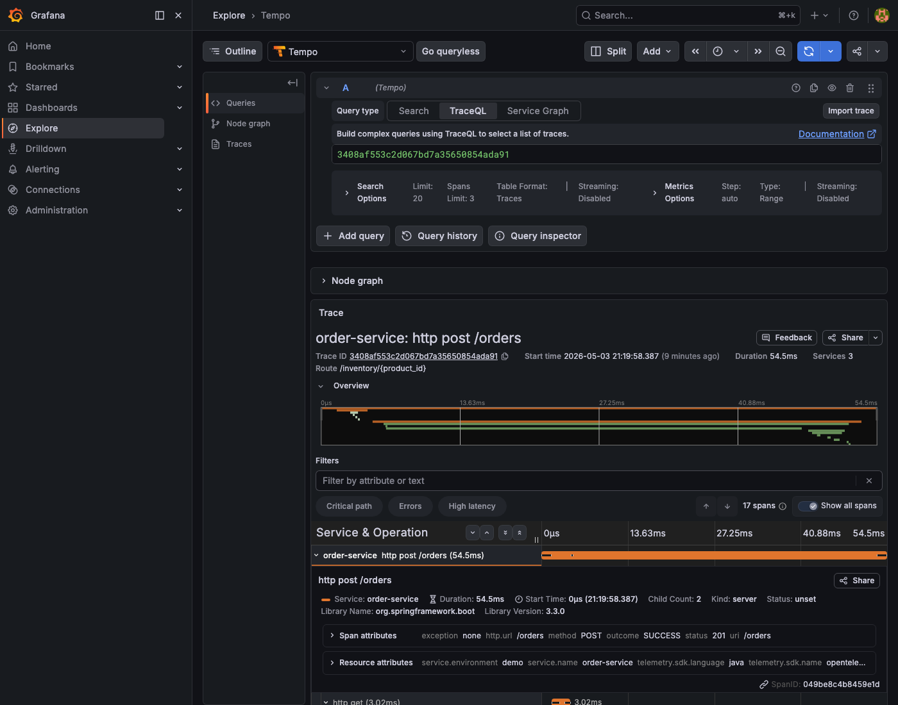Duplicate query A
Screen dimensions: 898x705
pos(814,88)
